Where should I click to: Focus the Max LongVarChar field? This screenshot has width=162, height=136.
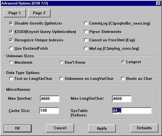coord(122,99)
